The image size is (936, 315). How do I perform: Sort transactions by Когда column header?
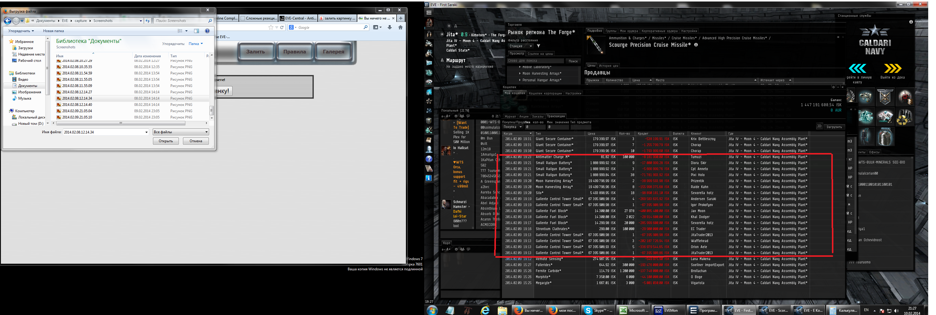point(518,134)
